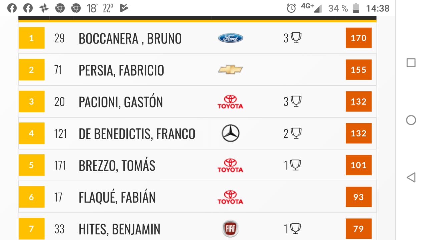Click the Mercedes star logo beside De Benedictis
Image resolution: width=427 pixels, height=240 pixels.
[x=231, y=133]
